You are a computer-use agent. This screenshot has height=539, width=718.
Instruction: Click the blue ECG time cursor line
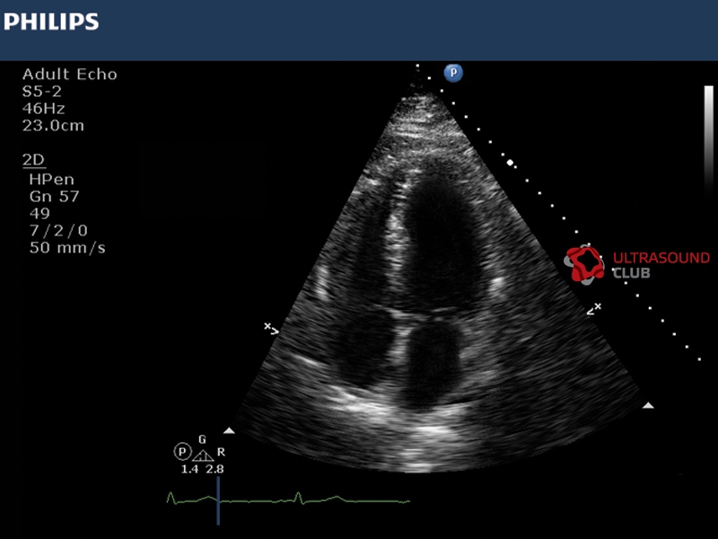click(x=218, y=500)
